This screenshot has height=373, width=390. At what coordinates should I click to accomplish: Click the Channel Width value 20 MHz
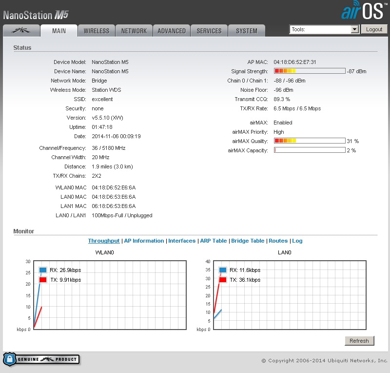pos(100,157)
